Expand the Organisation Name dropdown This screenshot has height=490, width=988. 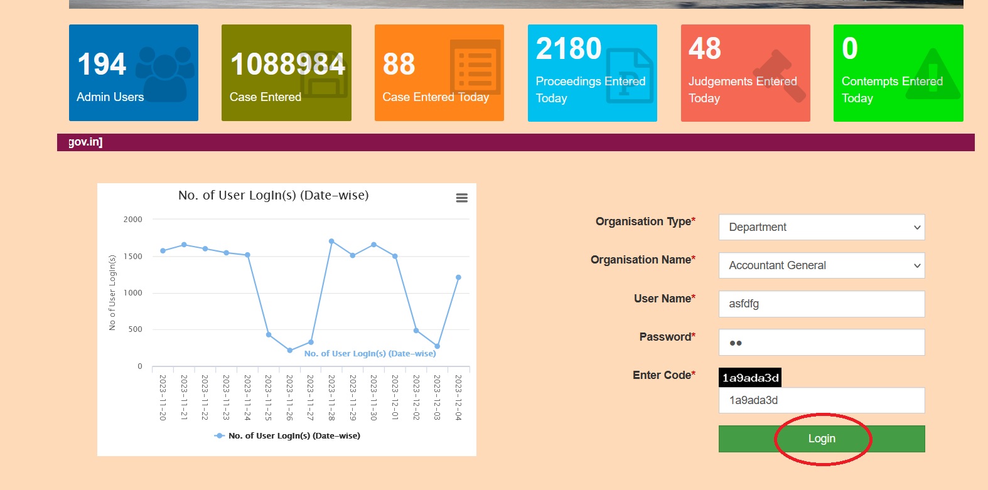click(x=821, y=265)
